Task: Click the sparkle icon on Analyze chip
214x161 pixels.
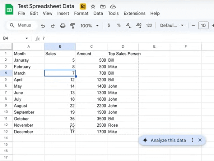Action: pos(145,140)
